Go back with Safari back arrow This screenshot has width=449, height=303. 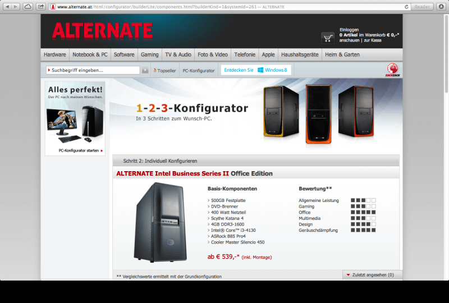point(7,7)
